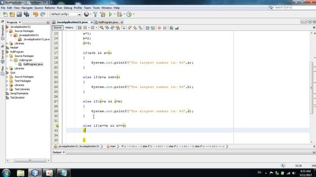Open the Refactor menu

coord(50,8)
